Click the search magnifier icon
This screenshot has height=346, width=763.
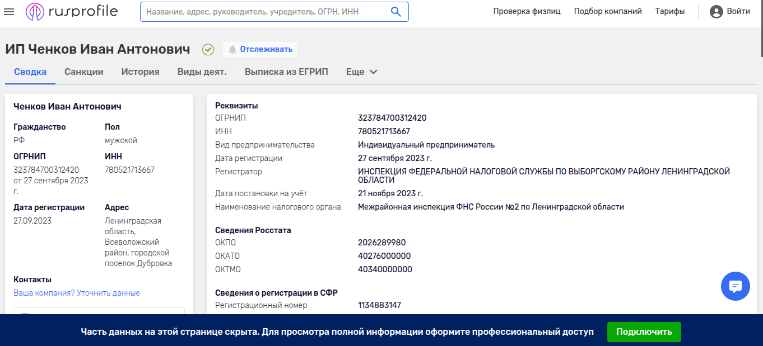(396, 12)
